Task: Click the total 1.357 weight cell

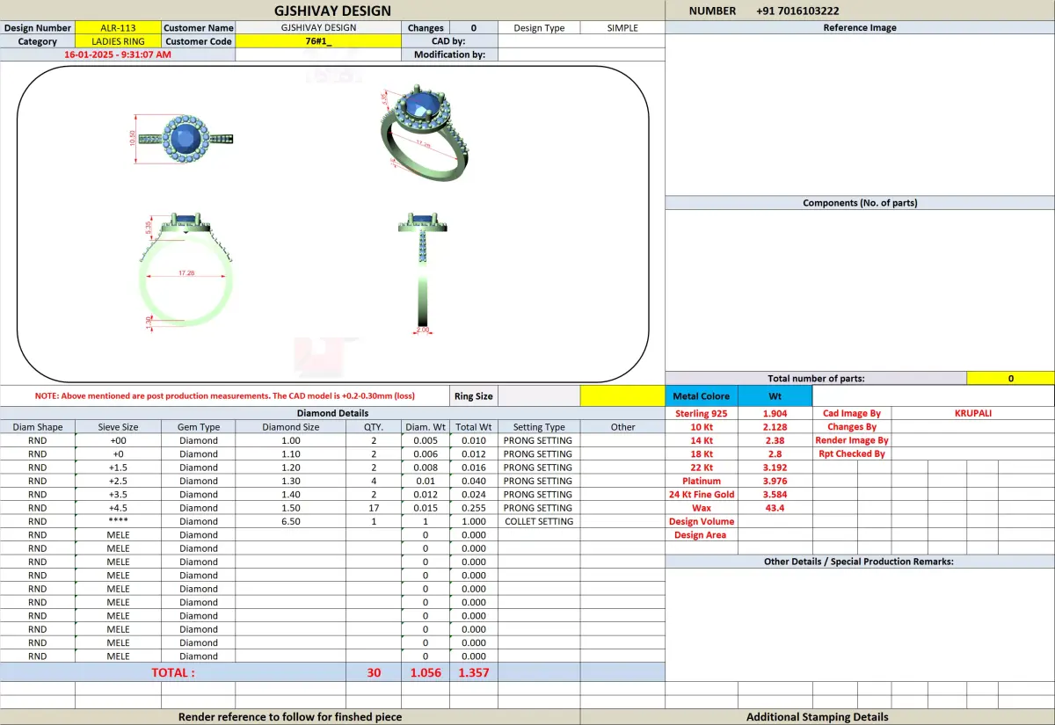Action: point(473,672)
